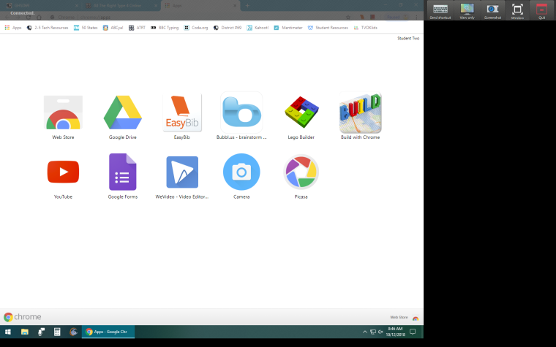Open the Web Store app icon

coord(63,113)
